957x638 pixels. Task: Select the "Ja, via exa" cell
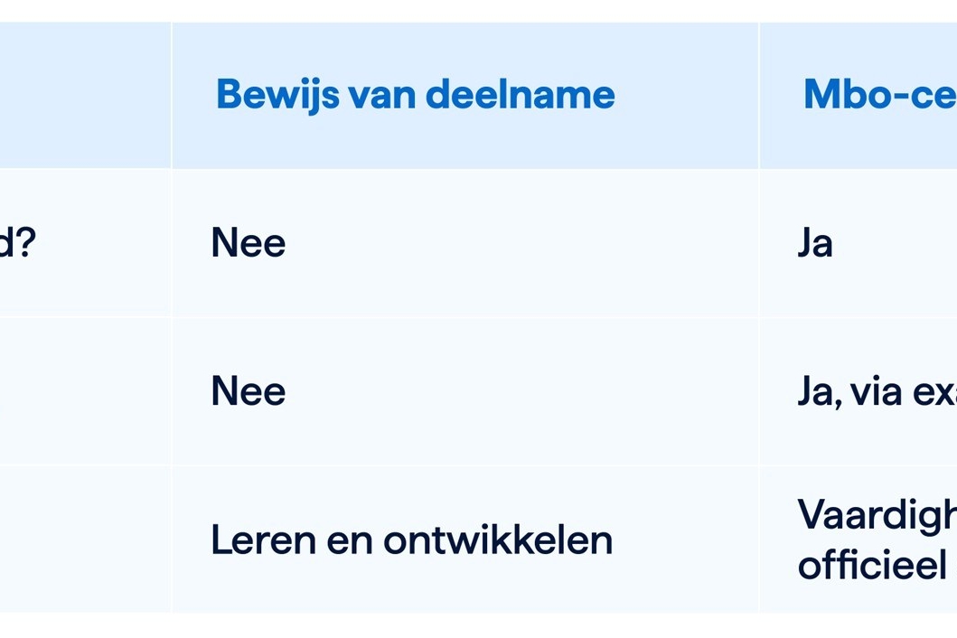point(876,391)
